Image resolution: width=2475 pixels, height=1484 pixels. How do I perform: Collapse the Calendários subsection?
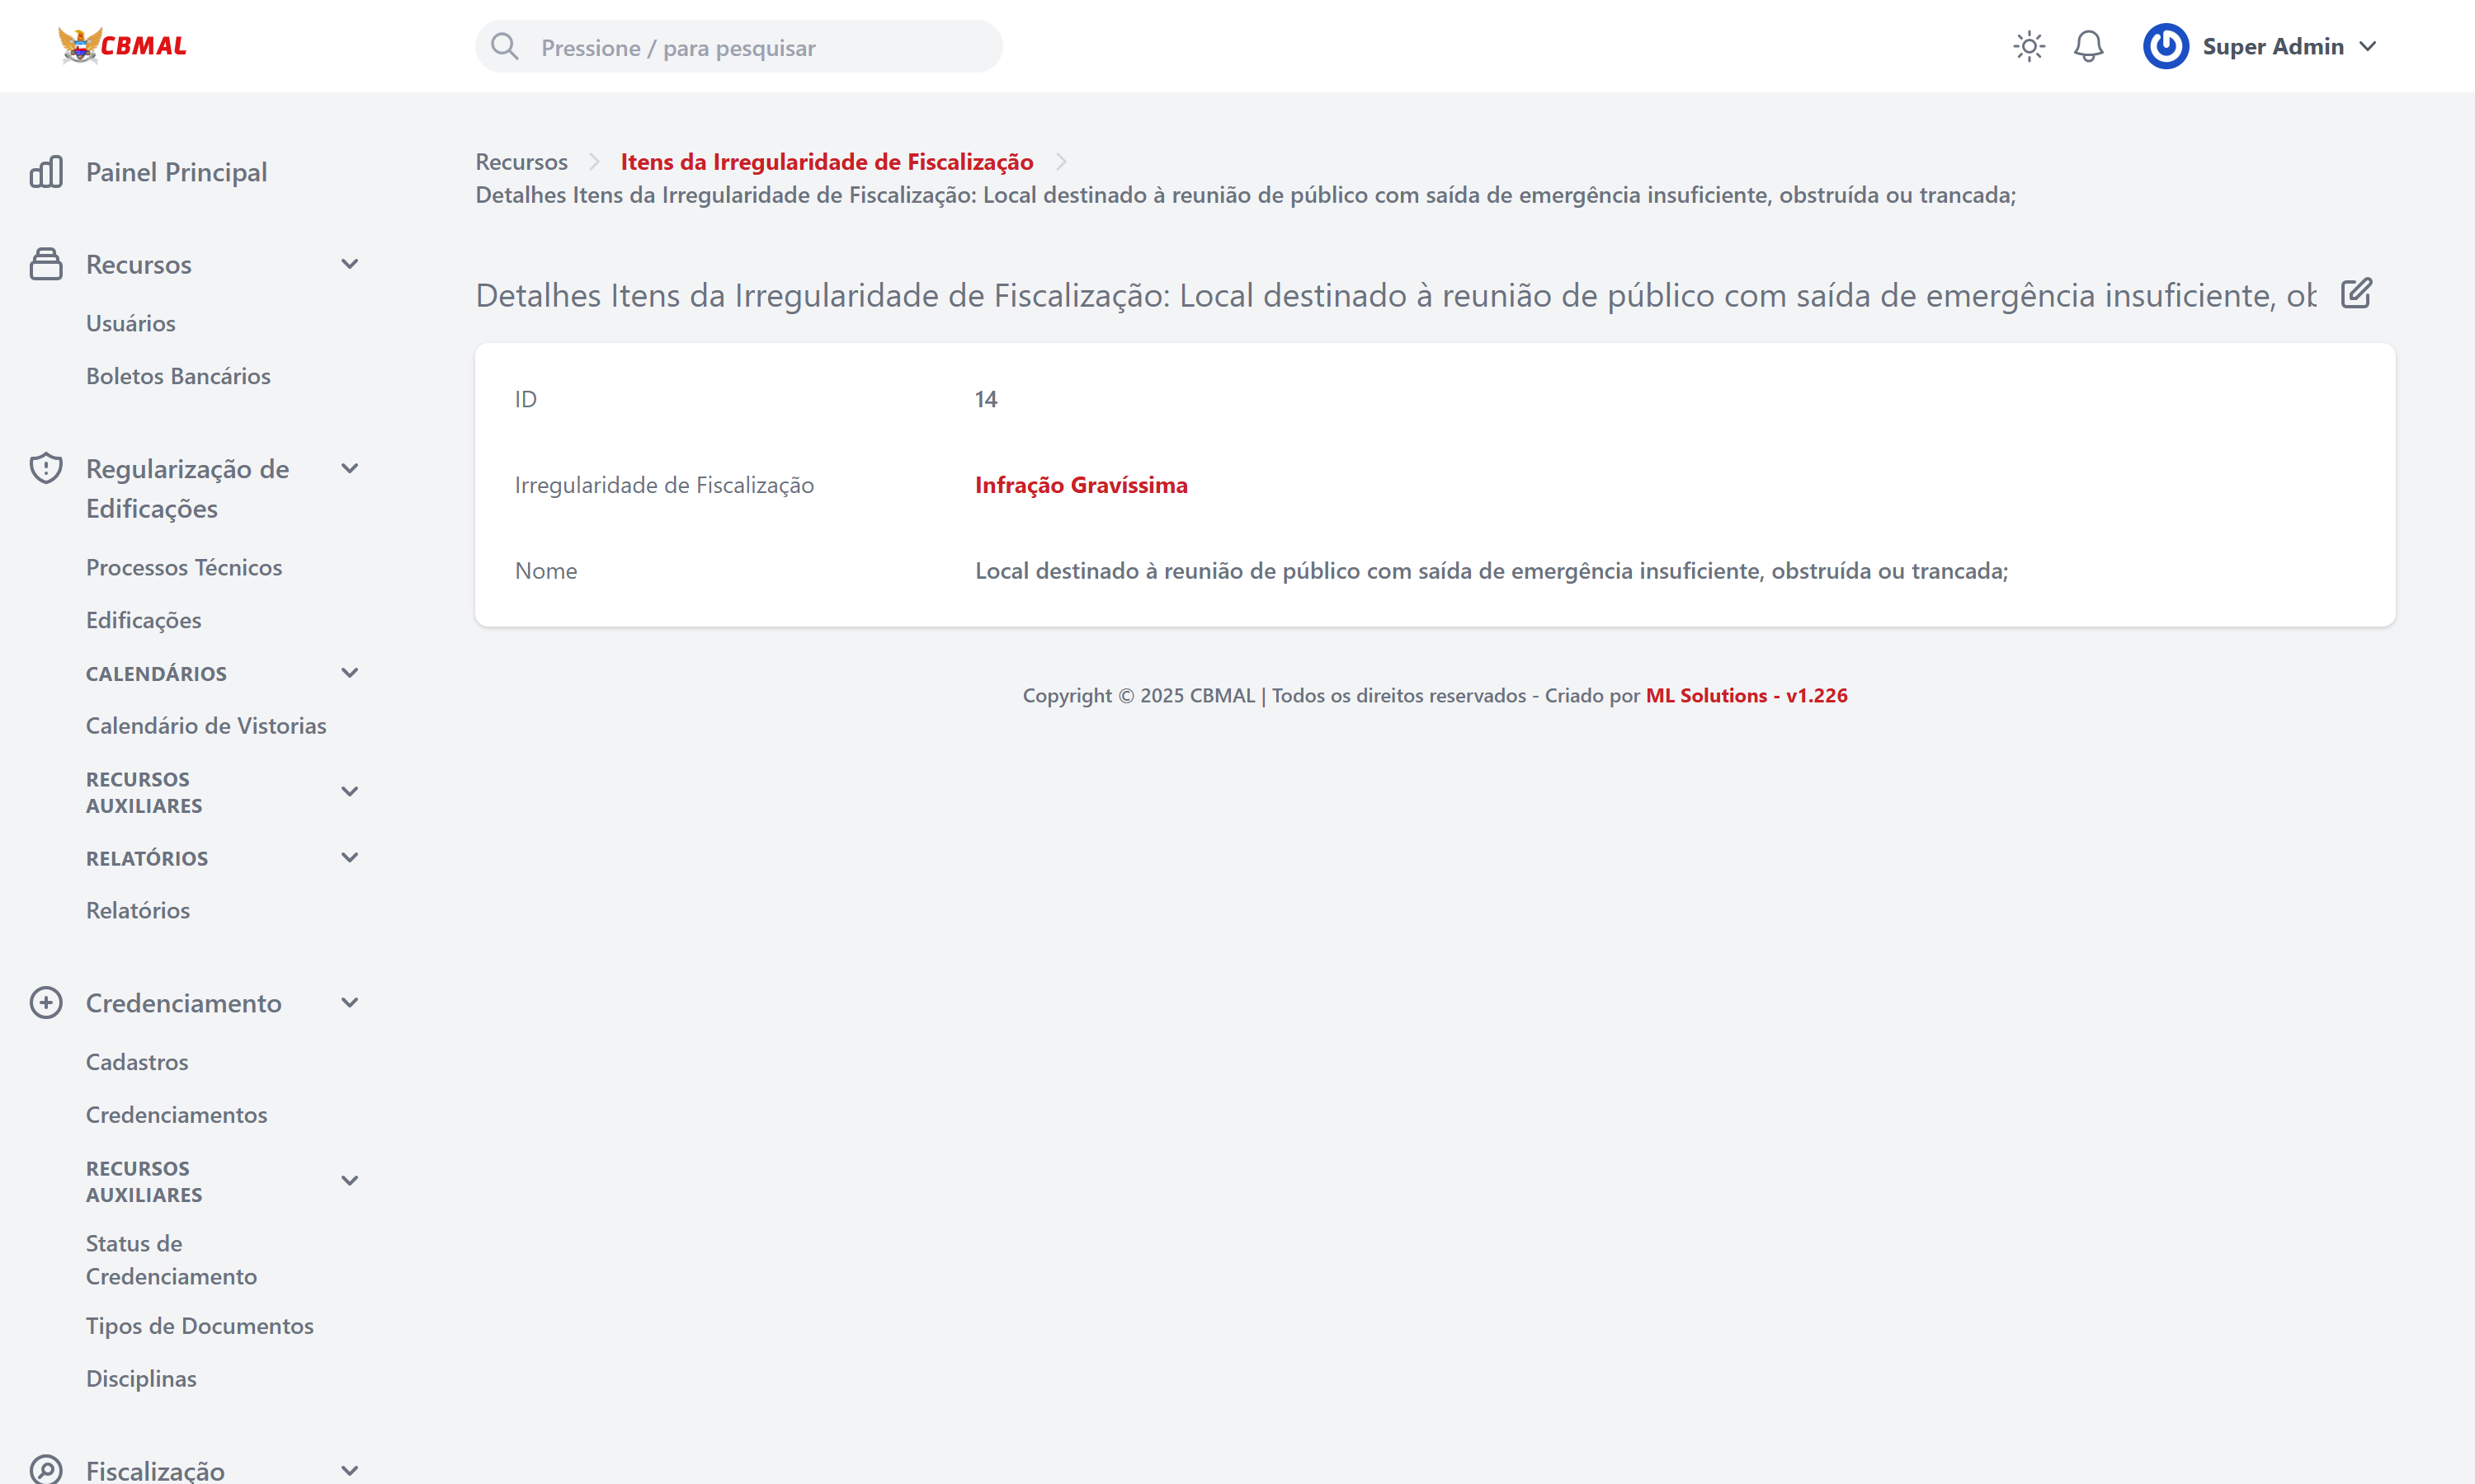tap(349, 673)
